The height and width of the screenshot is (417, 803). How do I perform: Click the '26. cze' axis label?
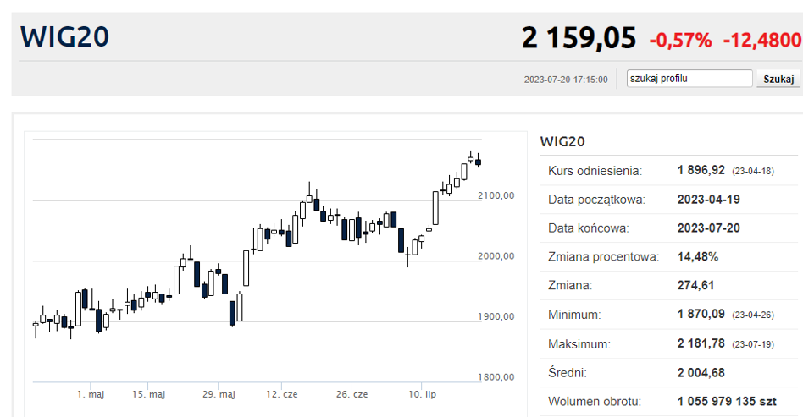pos(352,394)
